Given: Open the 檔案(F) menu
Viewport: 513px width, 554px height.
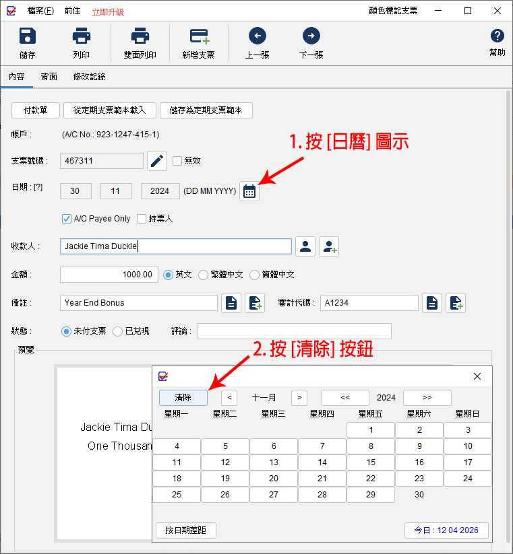Looking at the screenshot, I should click(x=40, y=11).
